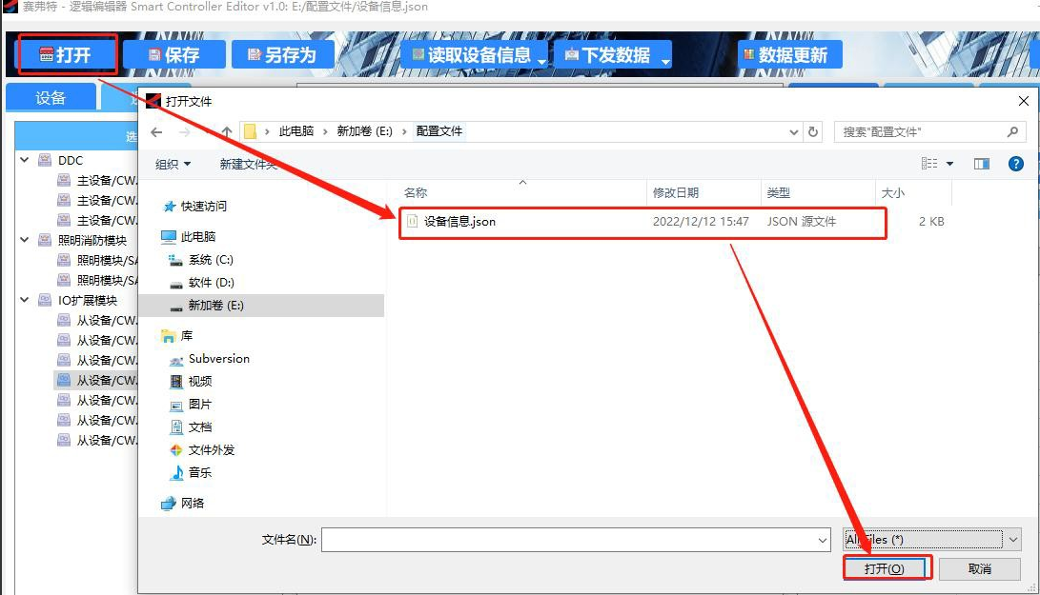The image size is (1040, 595).
Task: Collapse the DDC tree node
Action: 25,160
